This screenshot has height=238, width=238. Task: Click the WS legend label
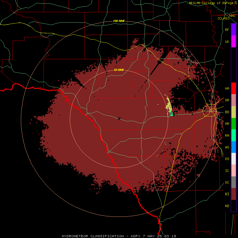click(x=227, y=147)
